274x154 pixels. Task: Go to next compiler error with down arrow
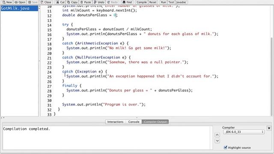(x=217, y=141)
